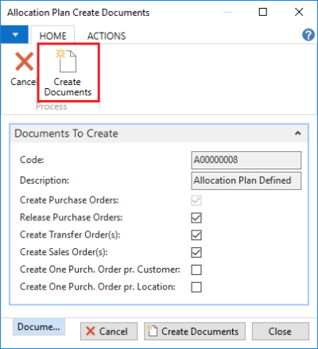Click the Close button at bottom
Image resolution: width=318 pixels, height=349 pixels.
click(281, 332)
